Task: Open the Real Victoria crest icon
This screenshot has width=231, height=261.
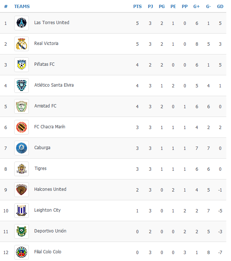Action: click(x=22, y=44)
